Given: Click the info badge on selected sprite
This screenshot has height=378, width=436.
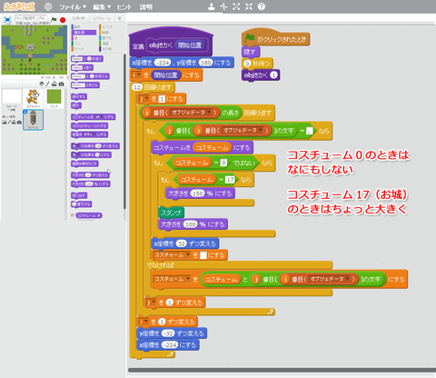Looking at the screenshot, I should coord(25,112).
